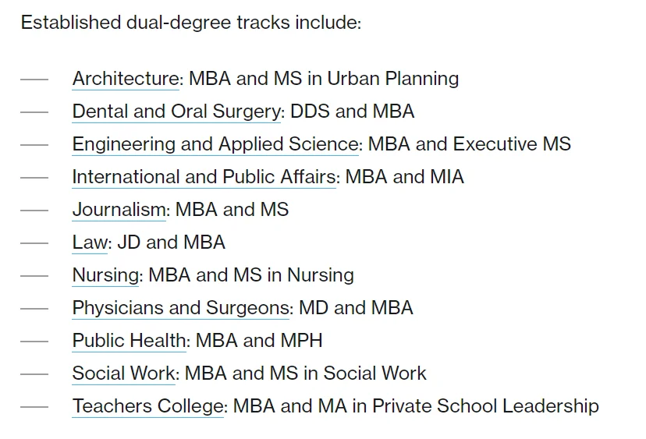This screenshot has width=646, height=439.
Task: Open the Journalism link
Action: pos(120,210)
